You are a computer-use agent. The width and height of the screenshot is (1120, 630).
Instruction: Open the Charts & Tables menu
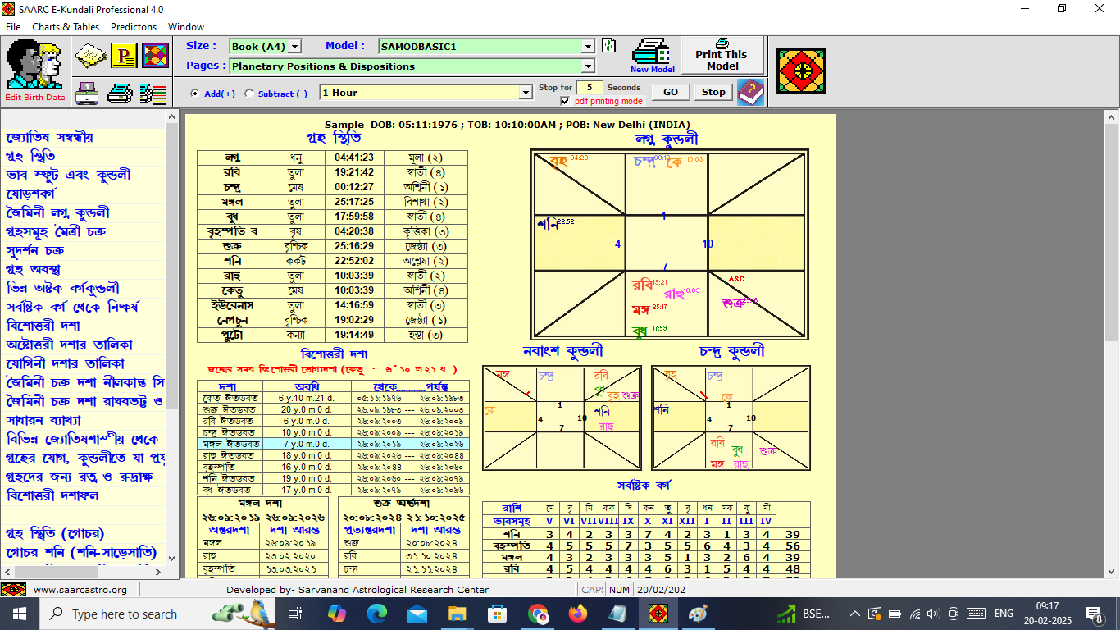coord(66,27)
